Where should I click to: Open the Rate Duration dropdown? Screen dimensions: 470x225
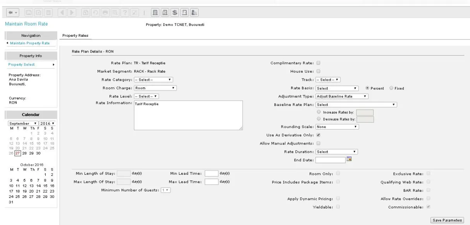tap(336, 152)
